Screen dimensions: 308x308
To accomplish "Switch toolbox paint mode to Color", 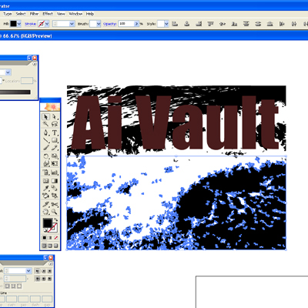I will pyautogui.click(x=45, y=238).
